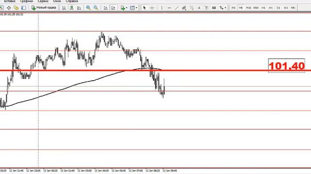311x174 pixels.
Task: Select the horizontal line drawing tool
Action: point(169,8)
